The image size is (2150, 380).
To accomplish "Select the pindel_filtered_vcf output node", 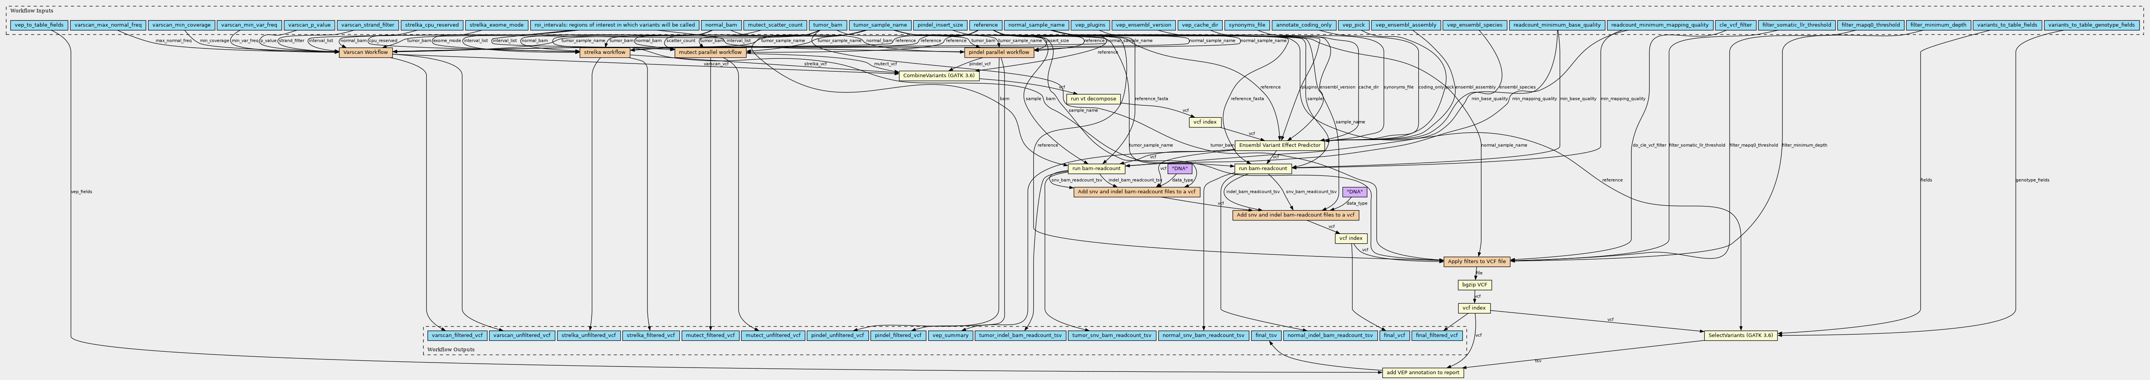I will point(898,336).
